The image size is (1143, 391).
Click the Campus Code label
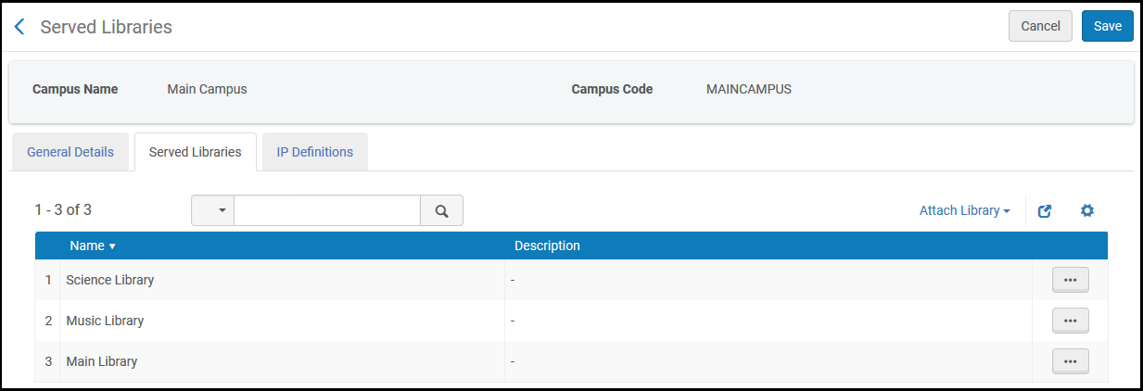(x=612, y=90)
